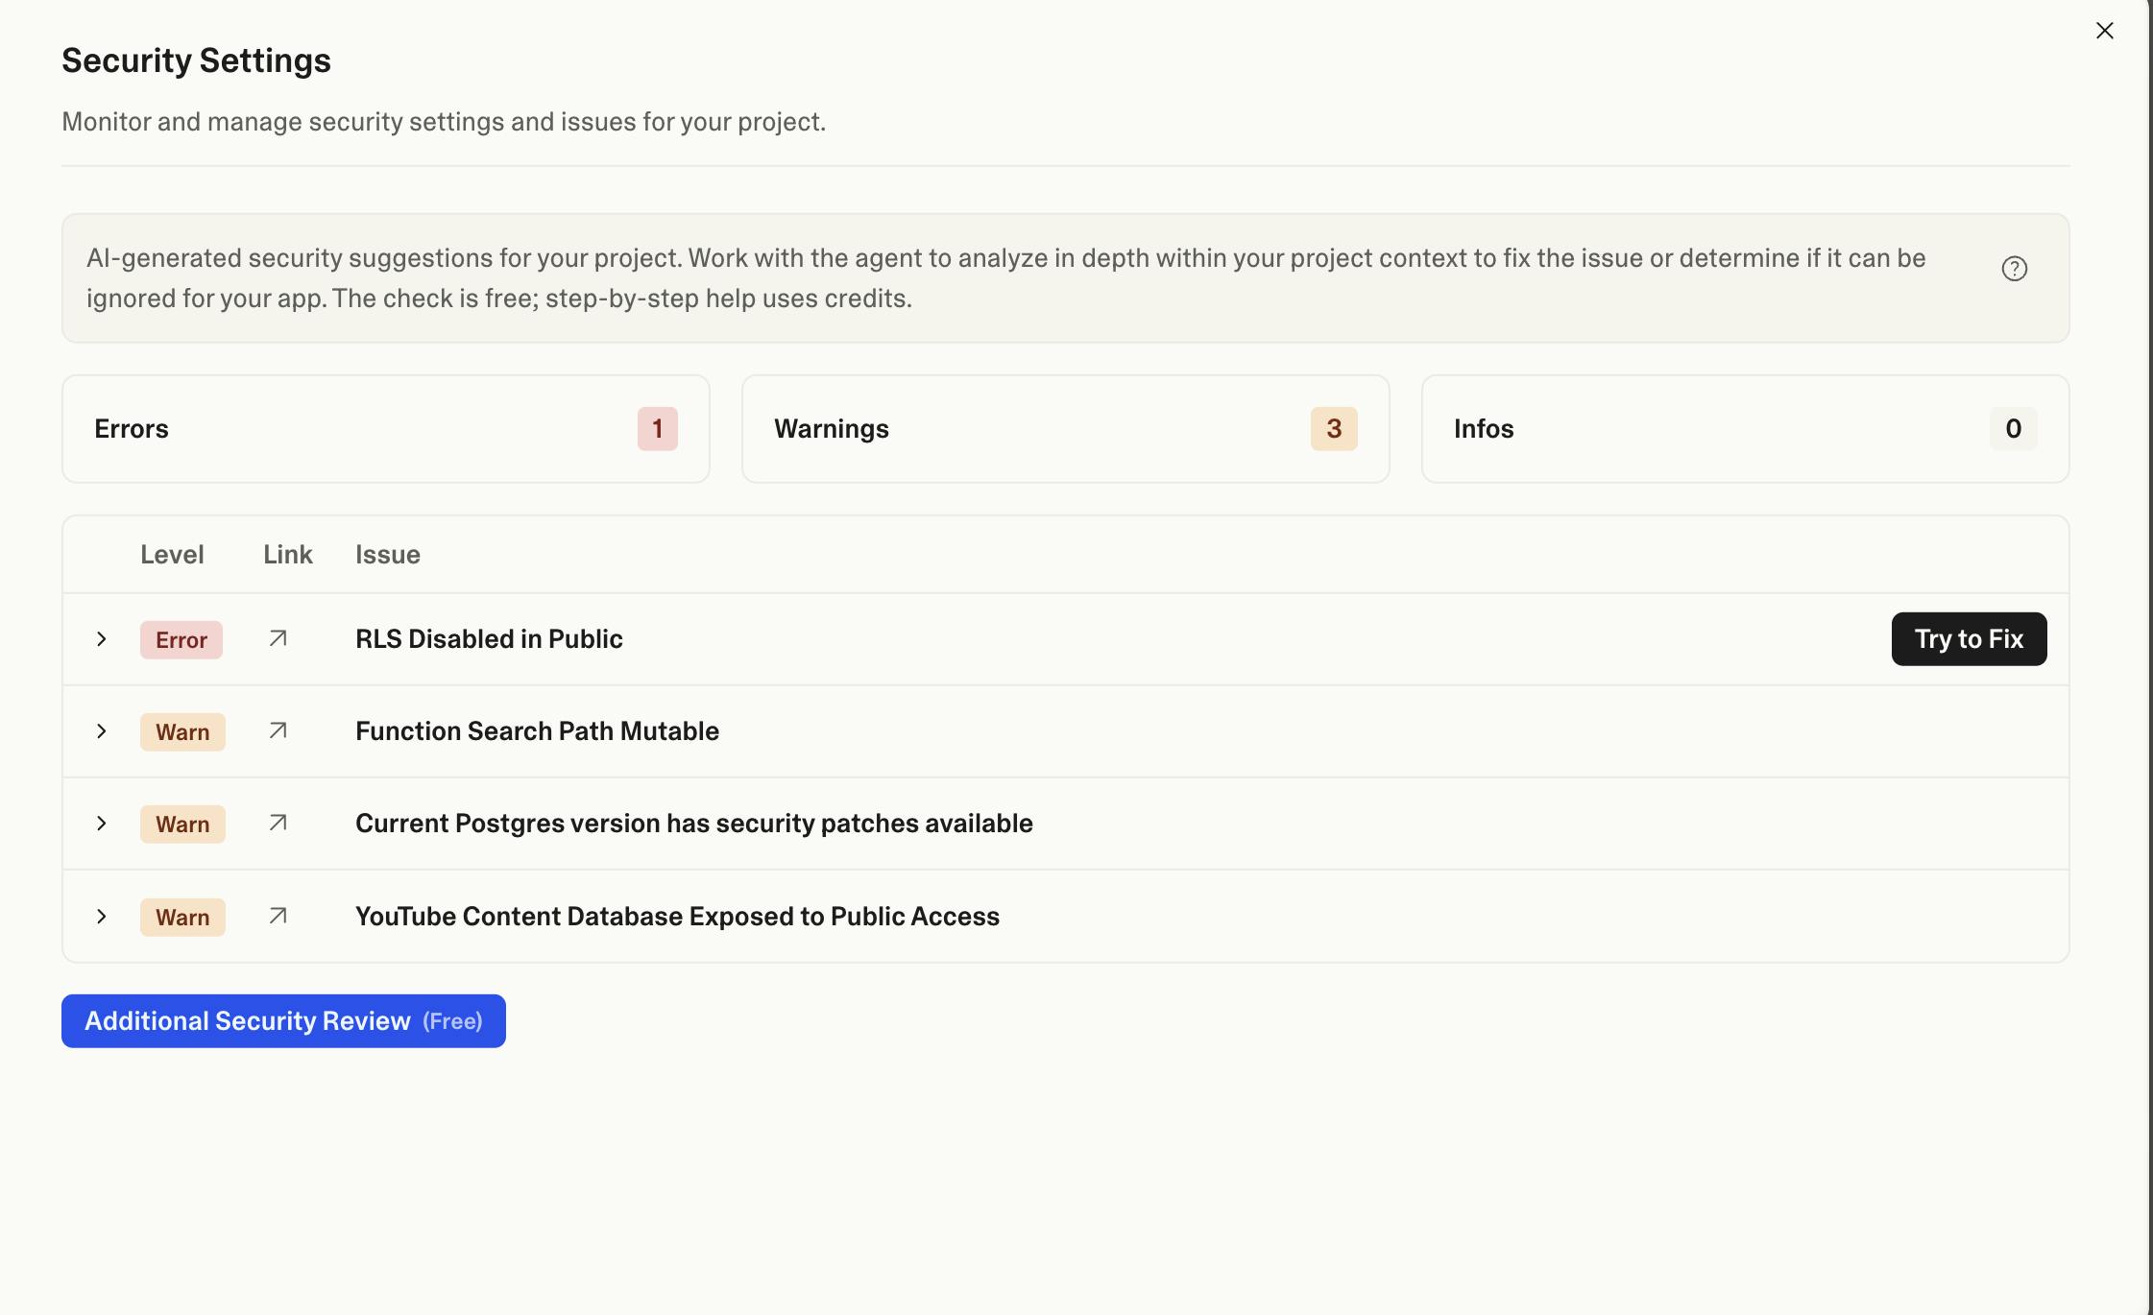Click the Warn badge on Function Search Path row
The image size is (2153, 1315).
tap(182, 732)
